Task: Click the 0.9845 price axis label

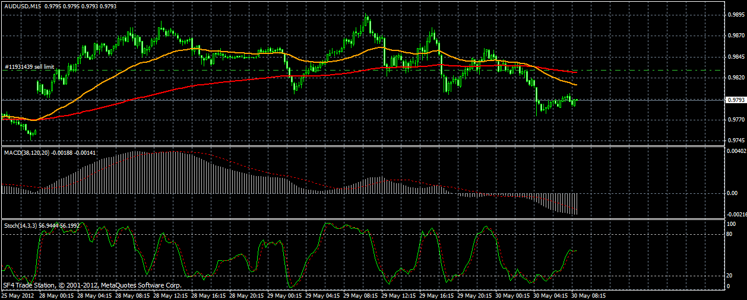Action: tap(736, 57)
